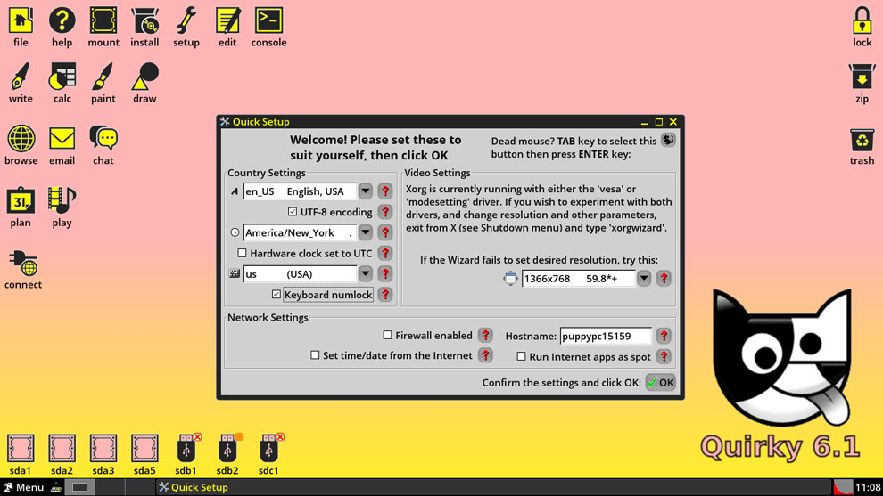This screenshot has width=883, height=496.
Task: Click the Hostname puppypc15159 input field
Action: pos(606,336)
